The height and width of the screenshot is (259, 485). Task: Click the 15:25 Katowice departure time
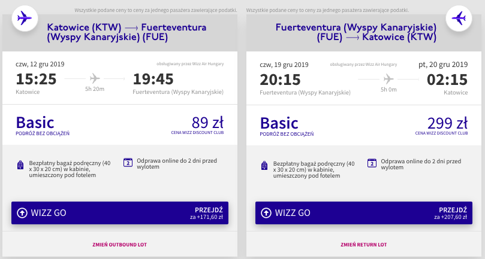click(36, 79)
